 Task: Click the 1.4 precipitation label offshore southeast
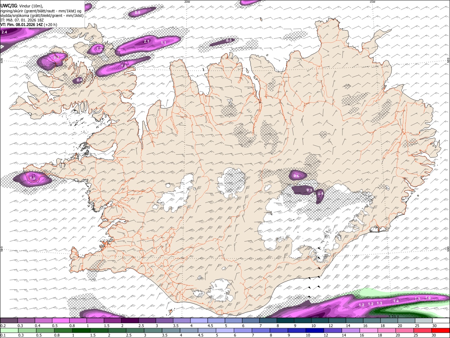tap(396, 301)
